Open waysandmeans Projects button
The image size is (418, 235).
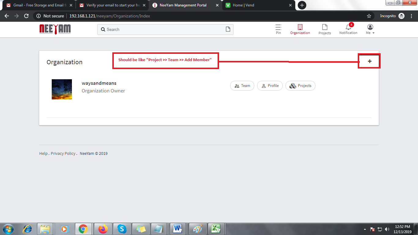point(300,86)
